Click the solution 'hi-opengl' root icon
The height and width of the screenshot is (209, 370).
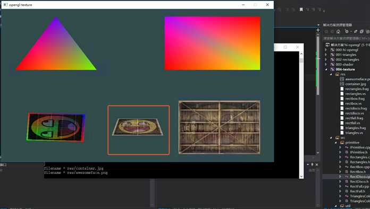pos(327,45)
